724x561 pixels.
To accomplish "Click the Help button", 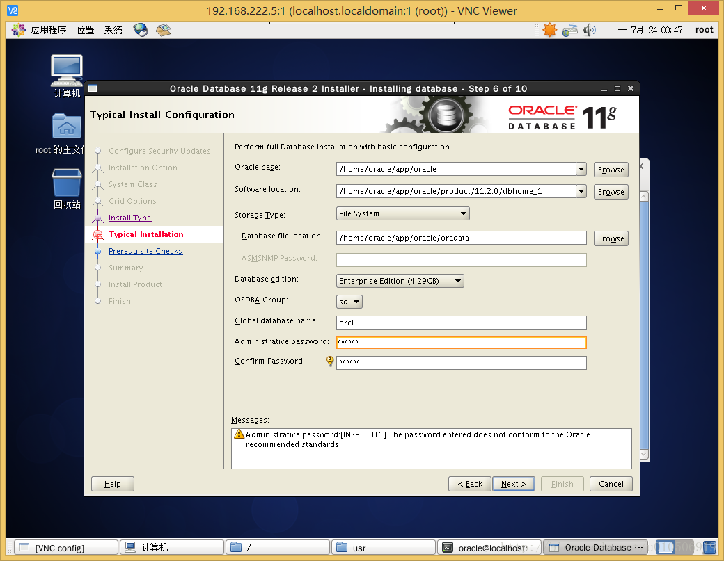I will [113, 484].
